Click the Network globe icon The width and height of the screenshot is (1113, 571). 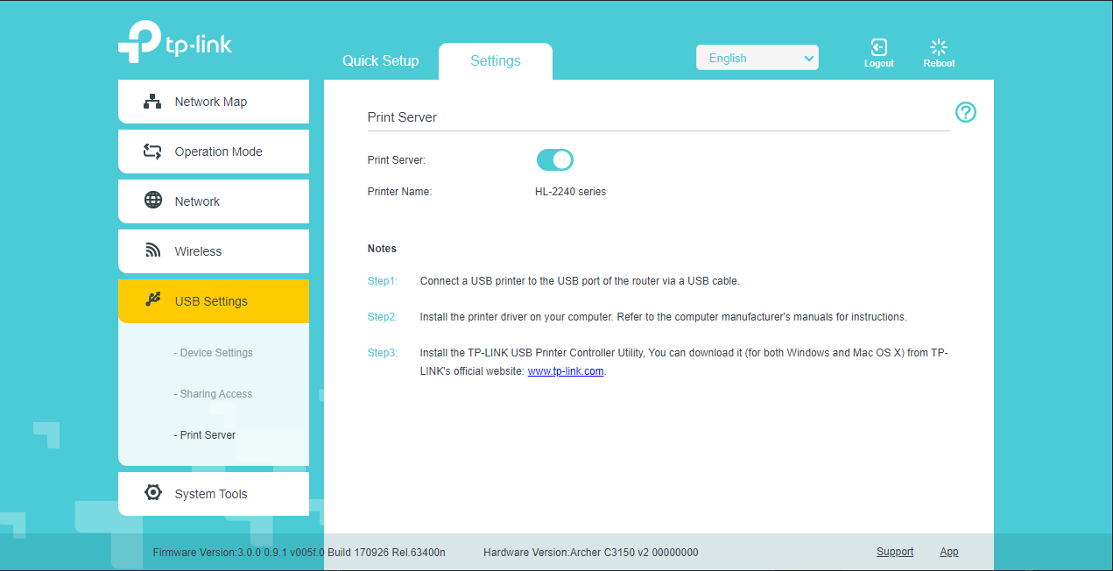[153, 201]
